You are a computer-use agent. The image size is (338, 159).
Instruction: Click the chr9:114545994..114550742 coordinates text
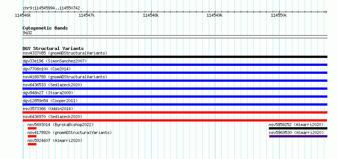(51, 8)
